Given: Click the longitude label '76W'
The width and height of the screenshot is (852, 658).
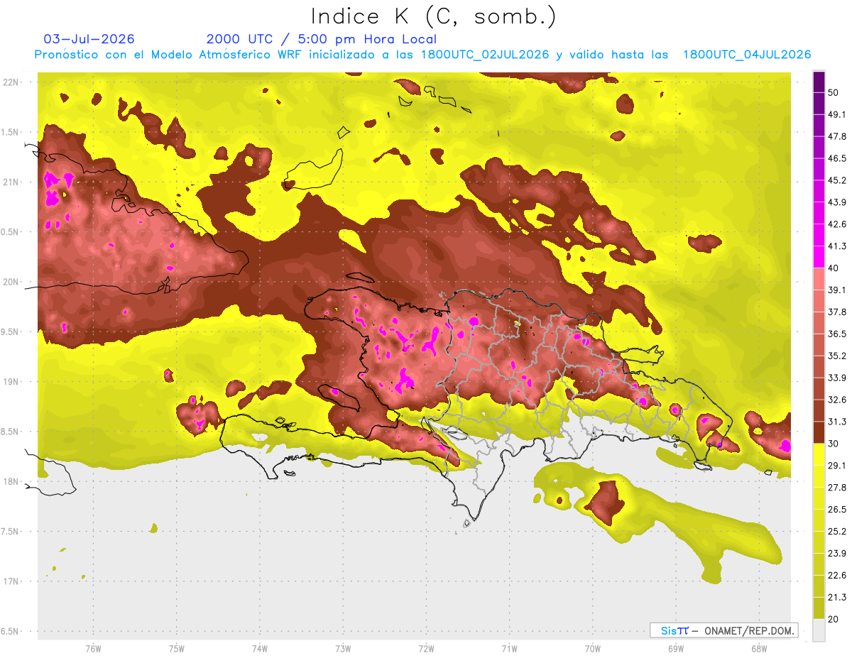Looking at the screenshot, I should point(93,649).
